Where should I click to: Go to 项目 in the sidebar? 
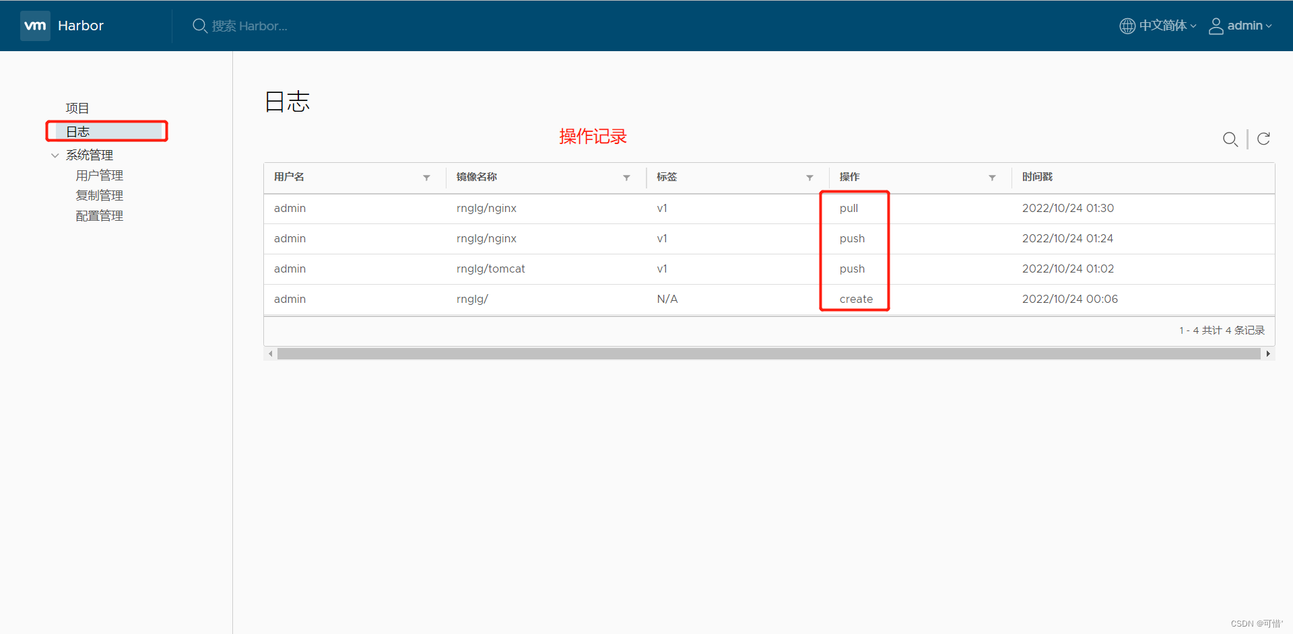click(x=77, y=108)
